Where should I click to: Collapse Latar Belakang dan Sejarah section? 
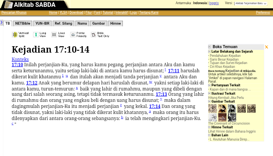209,51
